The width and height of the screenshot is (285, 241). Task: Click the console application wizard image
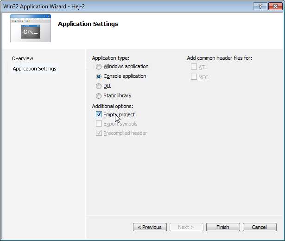tap(31, 28)
